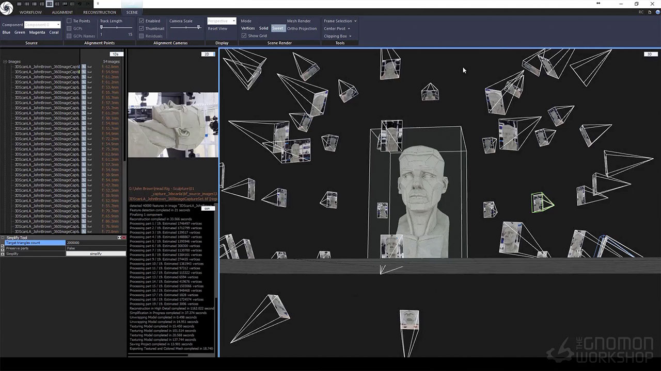Click Reset View in Display group
Viewport: 661px width, 371px height.
pyautogui.click(x=217, y=29)
